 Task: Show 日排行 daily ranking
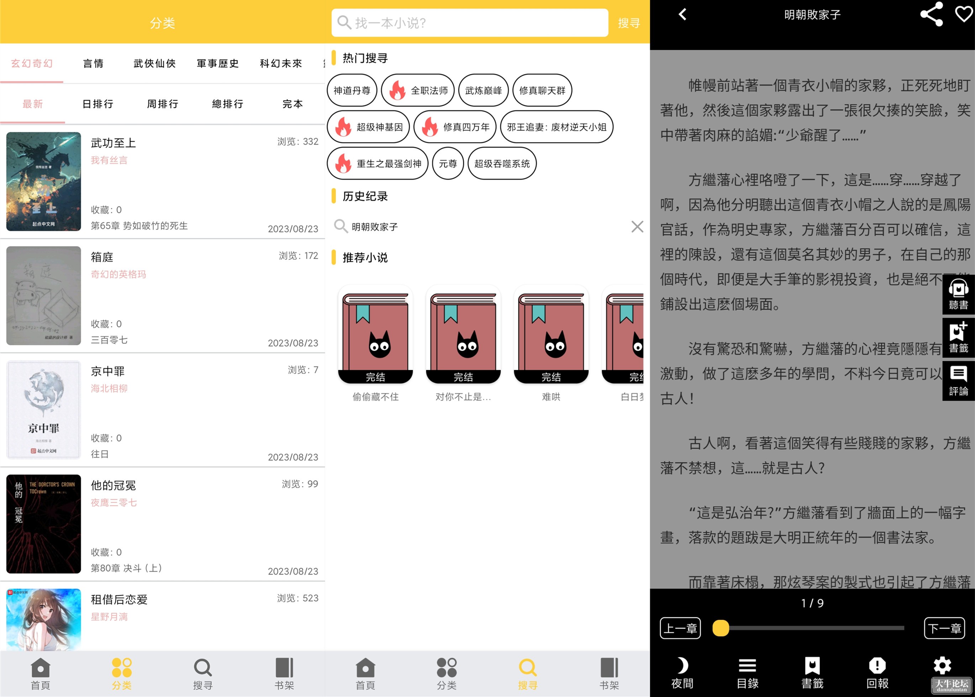point(98,104)
